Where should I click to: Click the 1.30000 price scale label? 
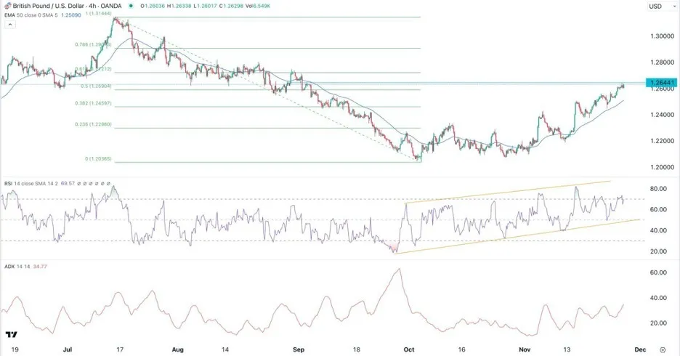663,36
